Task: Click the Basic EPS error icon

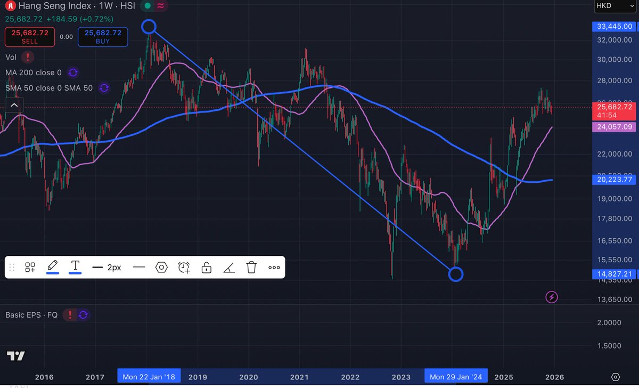Action: (x=69, y=315)
